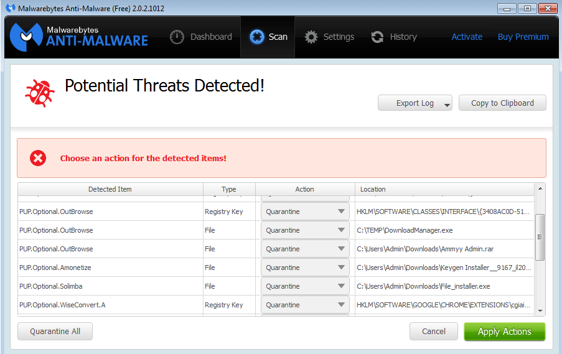Image resolution: width=562 pixels, height=354 pixels.
Task: Click location path Ammyy Admin.rar
Action: [x=425, y=249]
